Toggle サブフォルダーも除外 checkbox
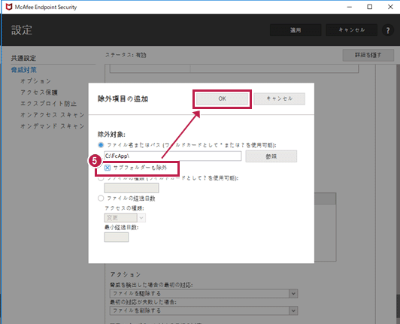Image resolution: width=400 pixels, height=324 pixels. 108,168
